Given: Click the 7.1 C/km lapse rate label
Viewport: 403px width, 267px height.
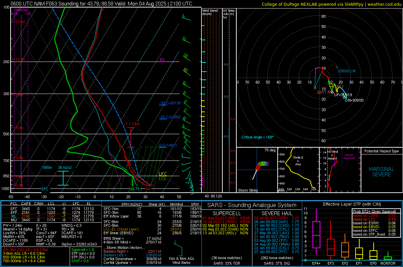Looking at the screenshot, I should point(133,124).
